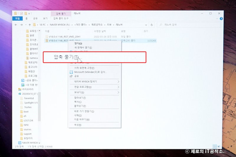Click the Back navigation arrow

click(x=16, y=25)
